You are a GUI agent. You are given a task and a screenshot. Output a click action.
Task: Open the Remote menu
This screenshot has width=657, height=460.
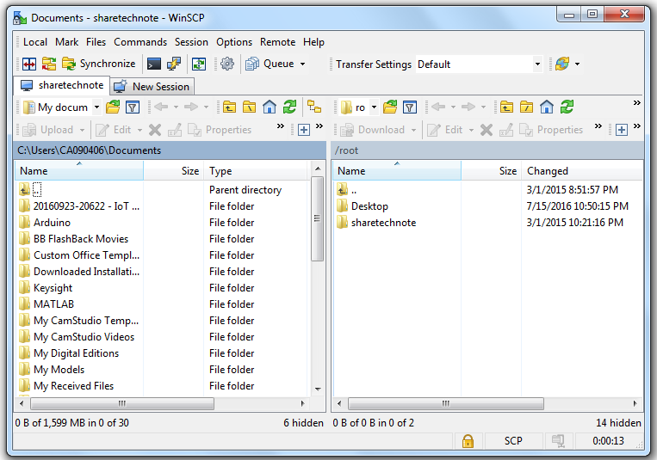[x=278, y=42]
